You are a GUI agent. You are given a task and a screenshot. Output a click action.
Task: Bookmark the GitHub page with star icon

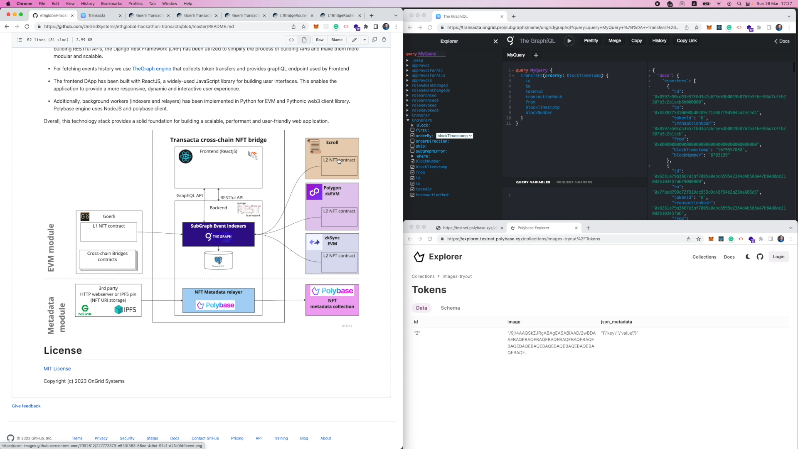click(304, 27)
